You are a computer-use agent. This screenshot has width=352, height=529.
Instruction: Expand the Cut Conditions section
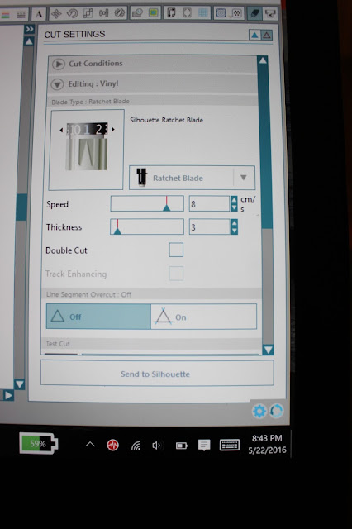point(153,64)
